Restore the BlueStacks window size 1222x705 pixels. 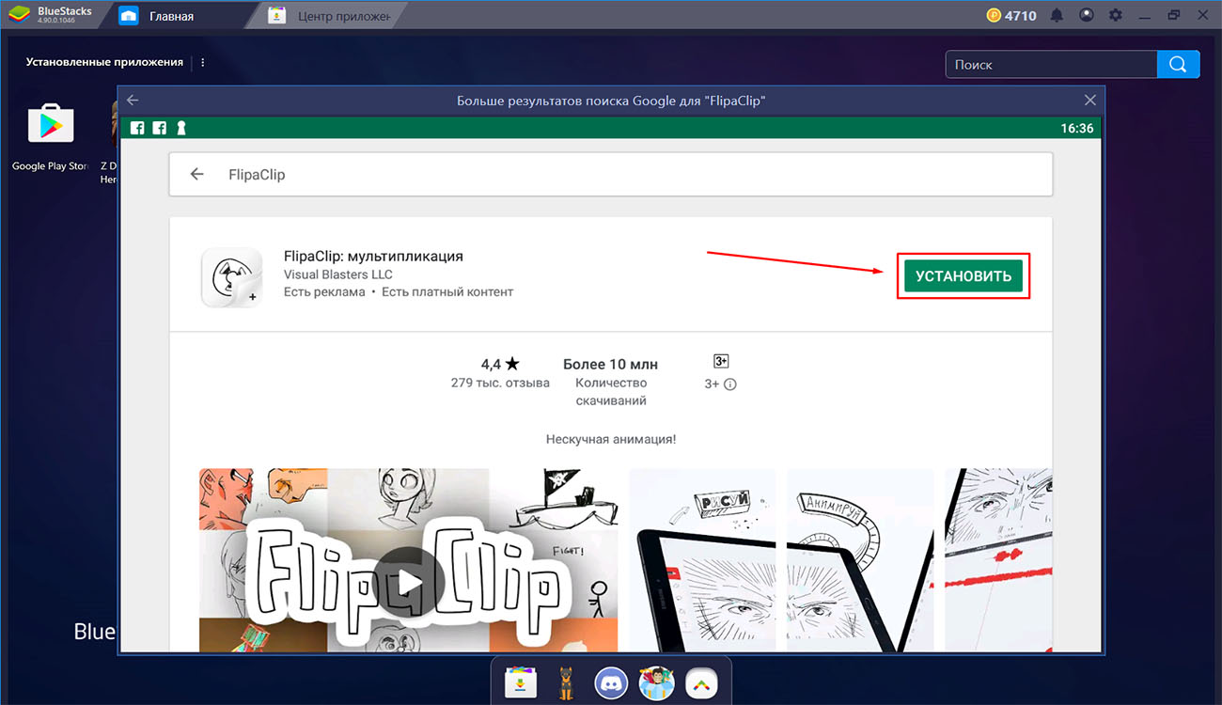click(x=1174, y=15)
